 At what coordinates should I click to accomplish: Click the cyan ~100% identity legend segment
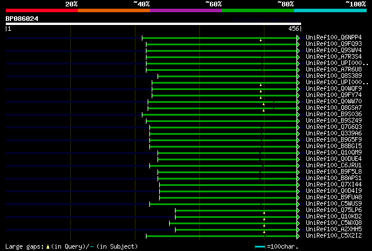(x=331, y=10)
